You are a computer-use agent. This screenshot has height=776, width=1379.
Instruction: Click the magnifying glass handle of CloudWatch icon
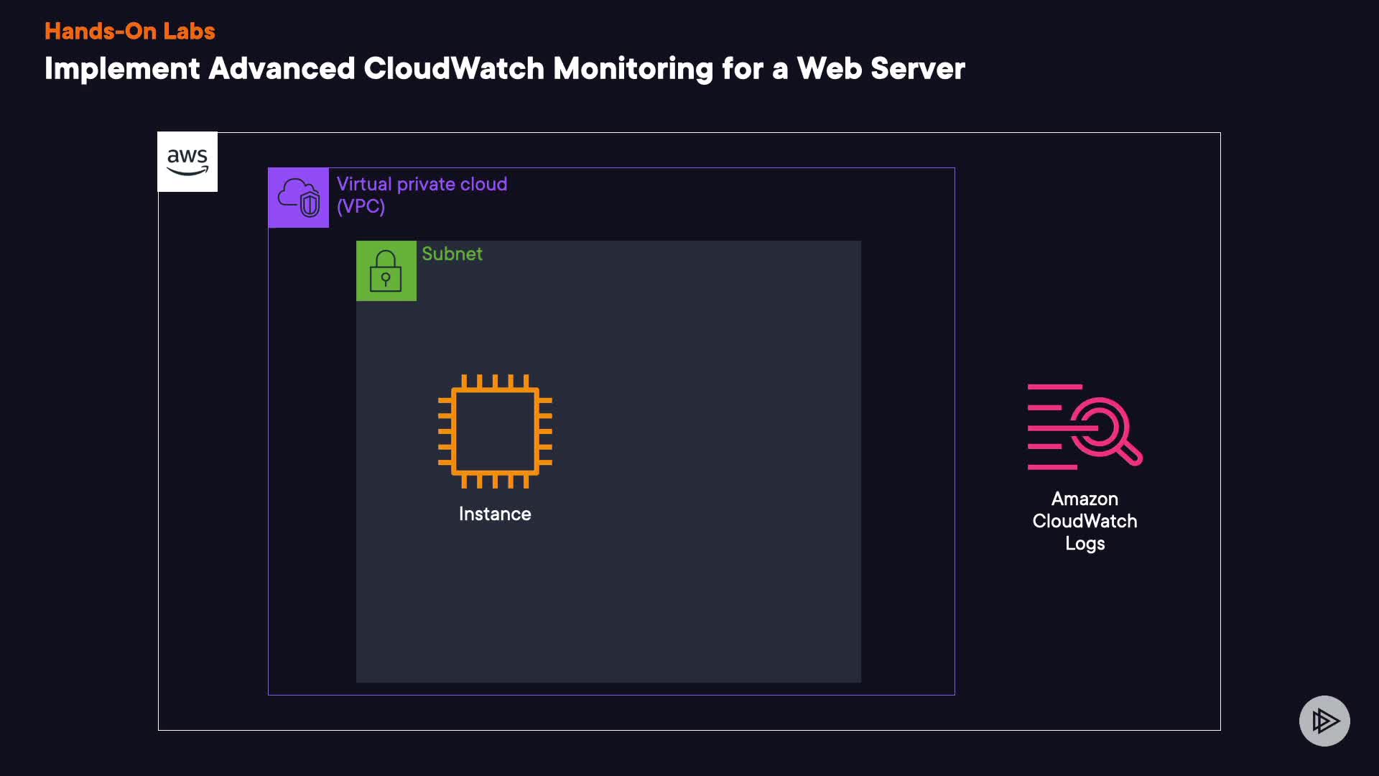pos(1130,454)
